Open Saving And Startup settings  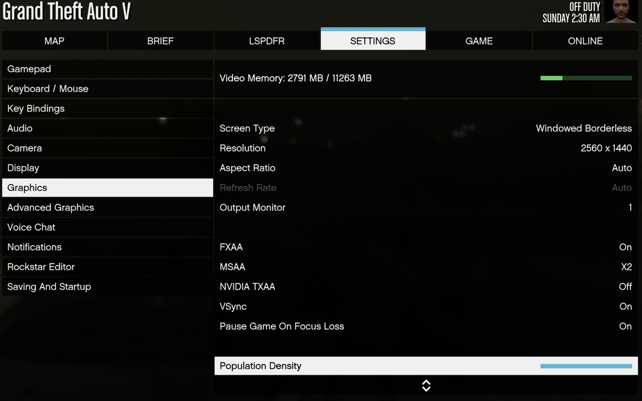tap(108, 287)
